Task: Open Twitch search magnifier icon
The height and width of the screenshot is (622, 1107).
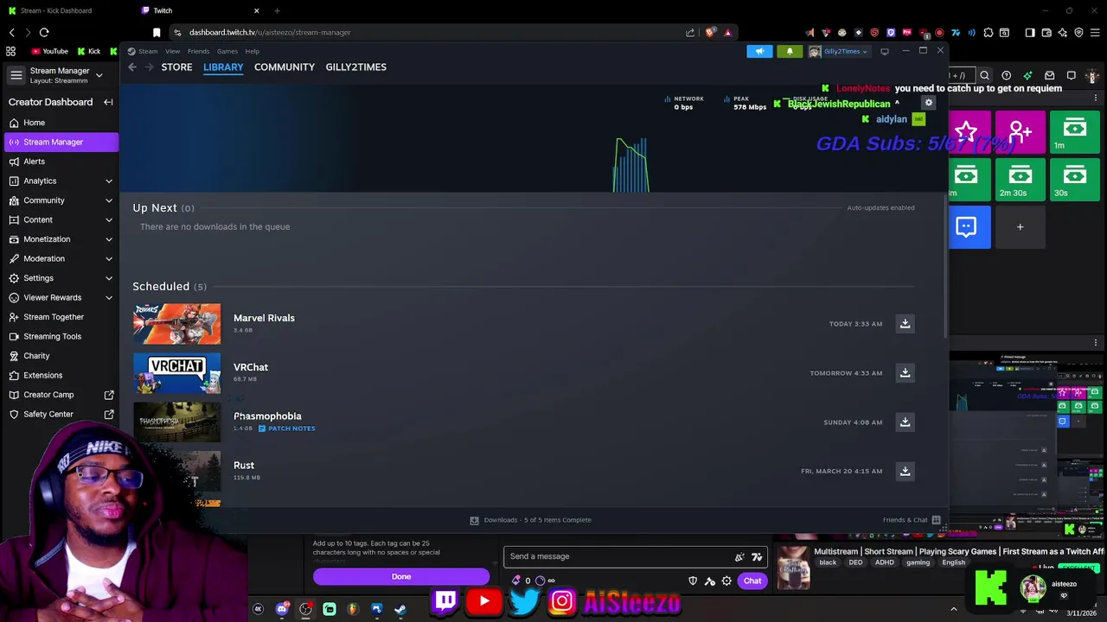Action: tap(984, 75)
